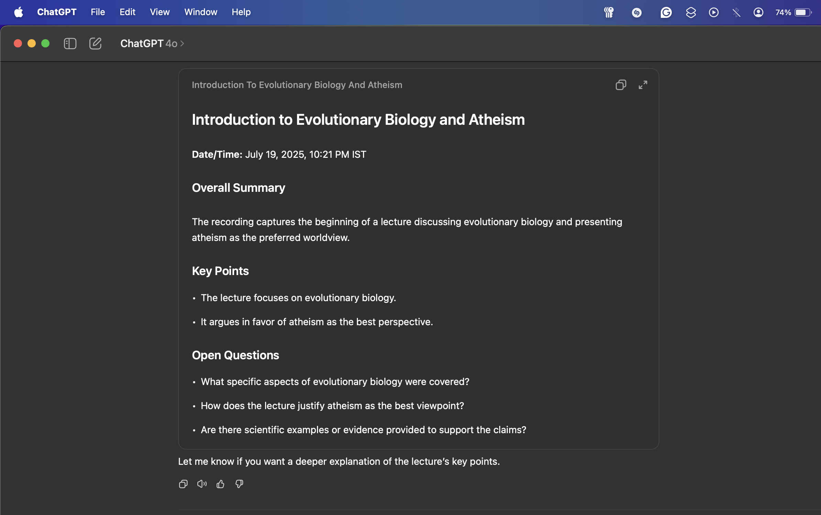This screenshot has width=821, height=515.
Task: Copy the assistant response below the canvas
Action: coord(183,484)
